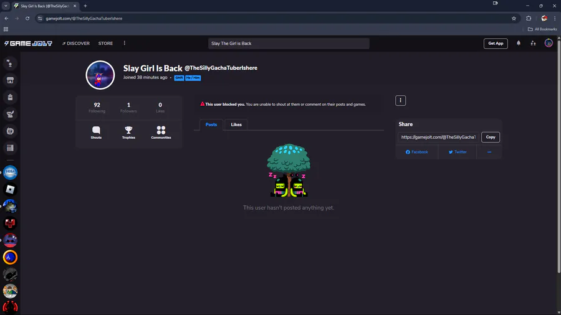View the 1 Followers list

coord(128,107)
